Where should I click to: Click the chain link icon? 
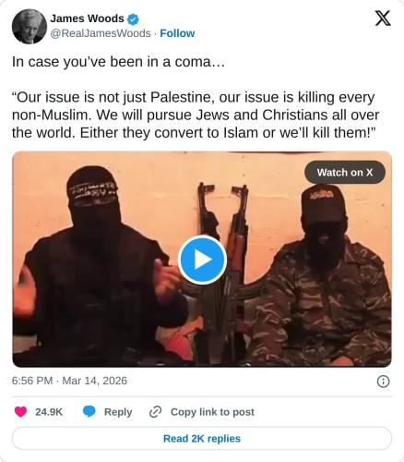click(x=155, y=412)
